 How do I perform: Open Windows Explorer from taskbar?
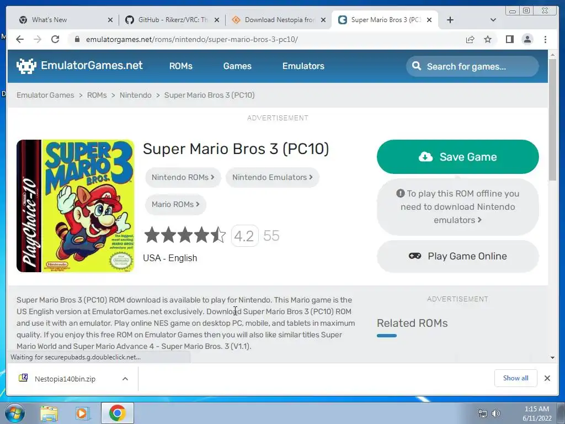(x=49, y=414)
